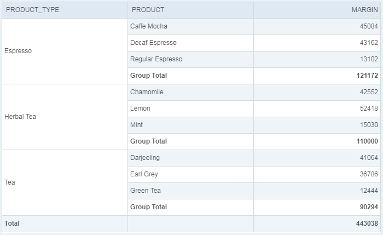Click the Tea Group Total value 90294
Viewport: 383px width, 235px height.
tap(368, 207)
